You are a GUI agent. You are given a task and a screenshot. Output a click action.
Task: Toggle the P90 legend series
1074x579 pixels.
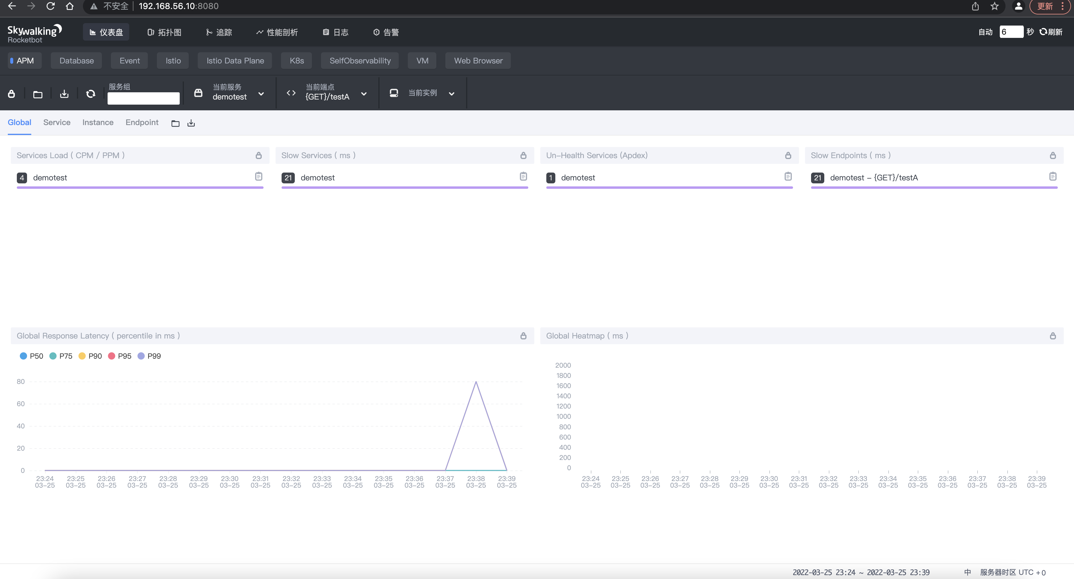(90, 356)
